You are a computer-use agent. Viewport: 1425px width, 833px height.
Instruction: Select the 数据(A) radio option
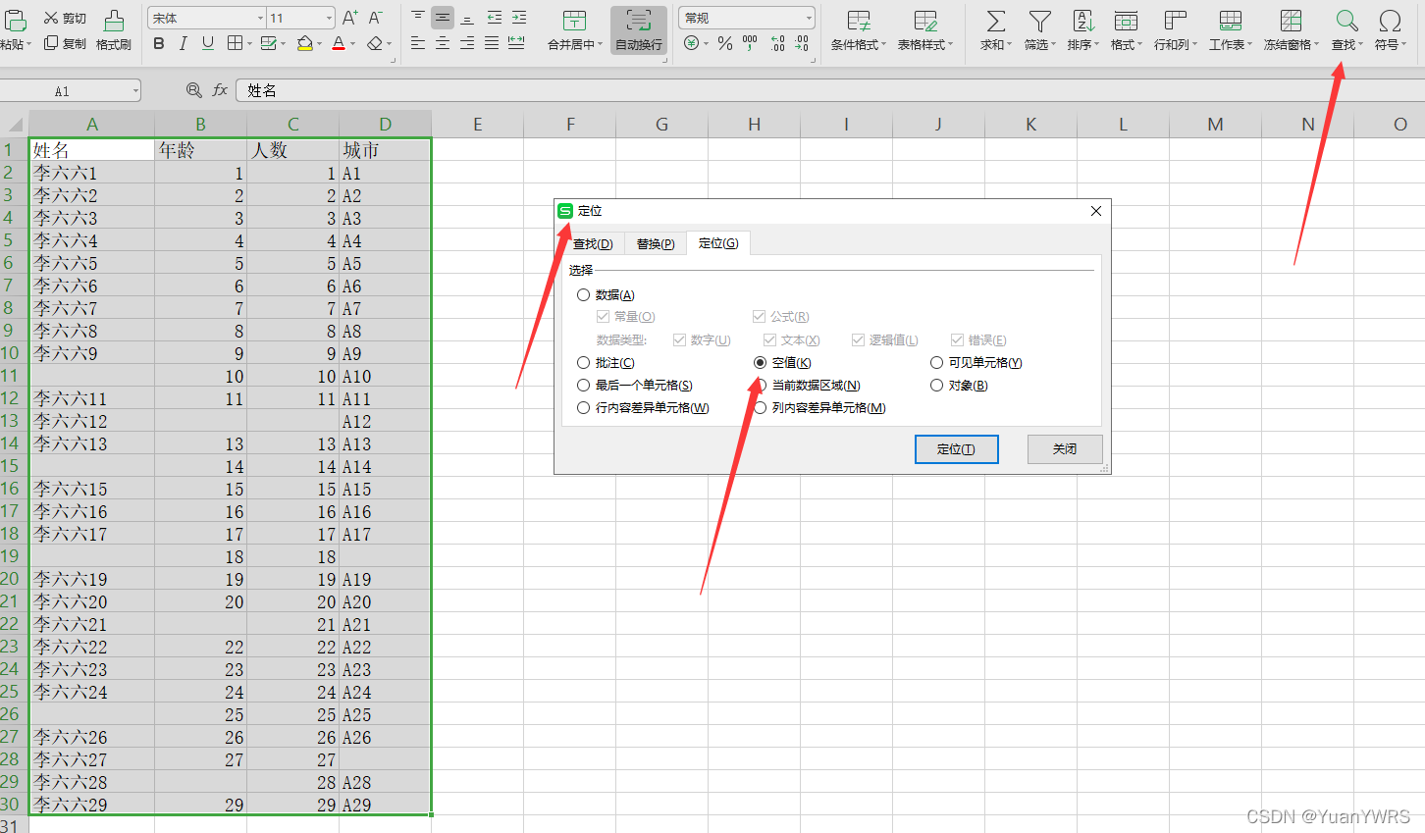click(x=583, y=294)
